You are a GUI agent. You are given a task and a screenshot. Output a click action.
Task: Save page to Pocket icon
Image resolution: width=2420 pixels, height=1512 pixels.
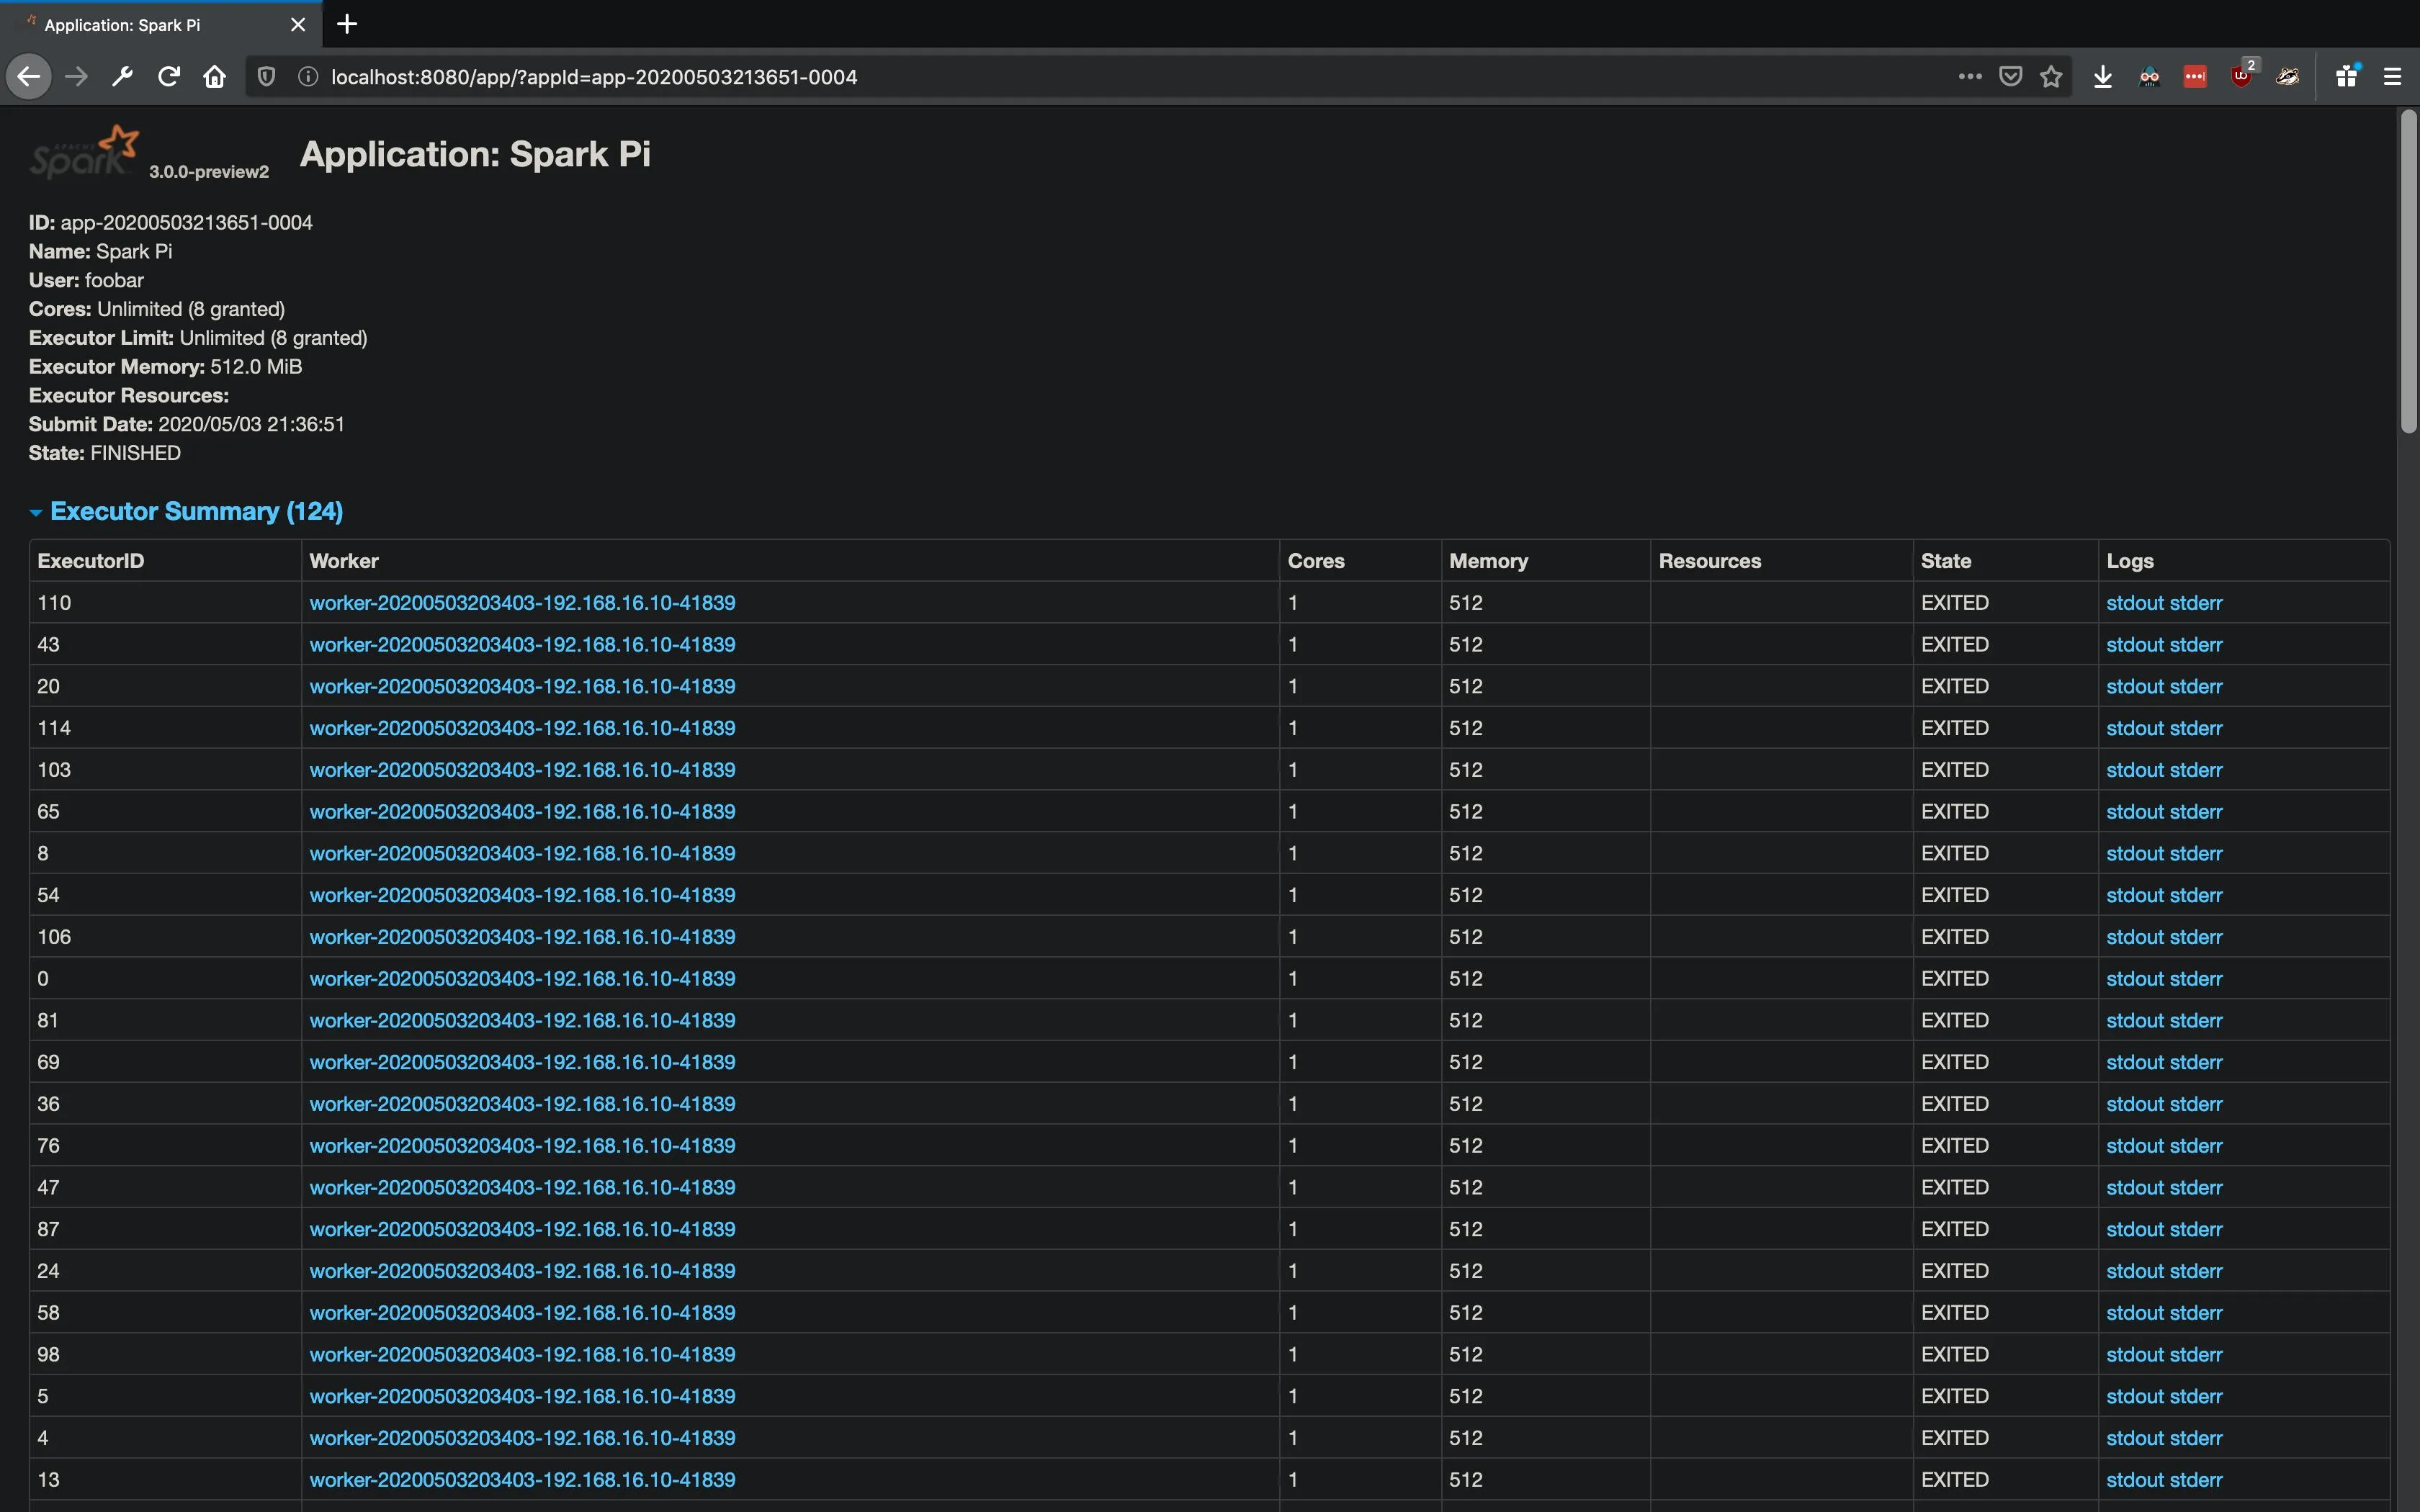coord(2010,77)
